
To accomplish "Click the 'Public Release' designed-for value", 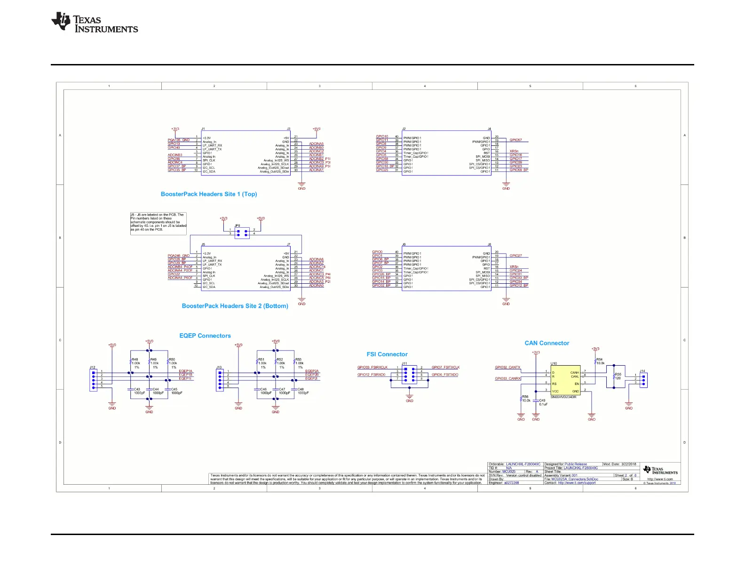I will point(576,464).
